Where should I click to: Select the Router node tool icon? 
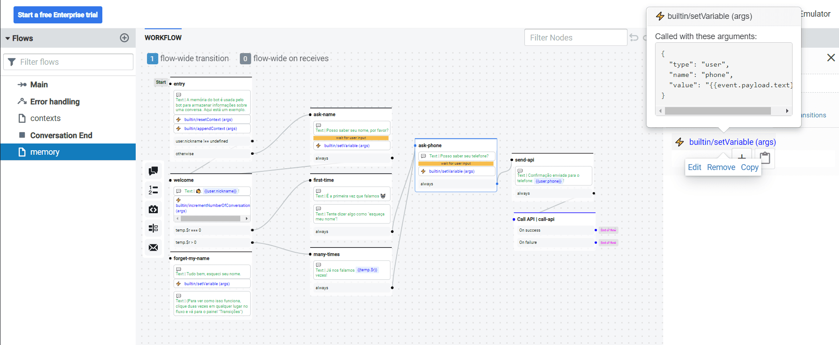click(x=153, y=228)
